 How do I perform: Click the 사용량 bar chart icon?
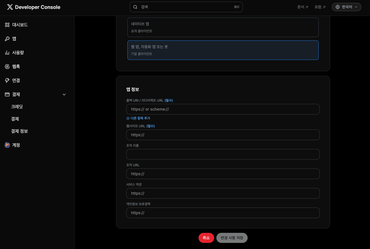[x=7, y=53]
